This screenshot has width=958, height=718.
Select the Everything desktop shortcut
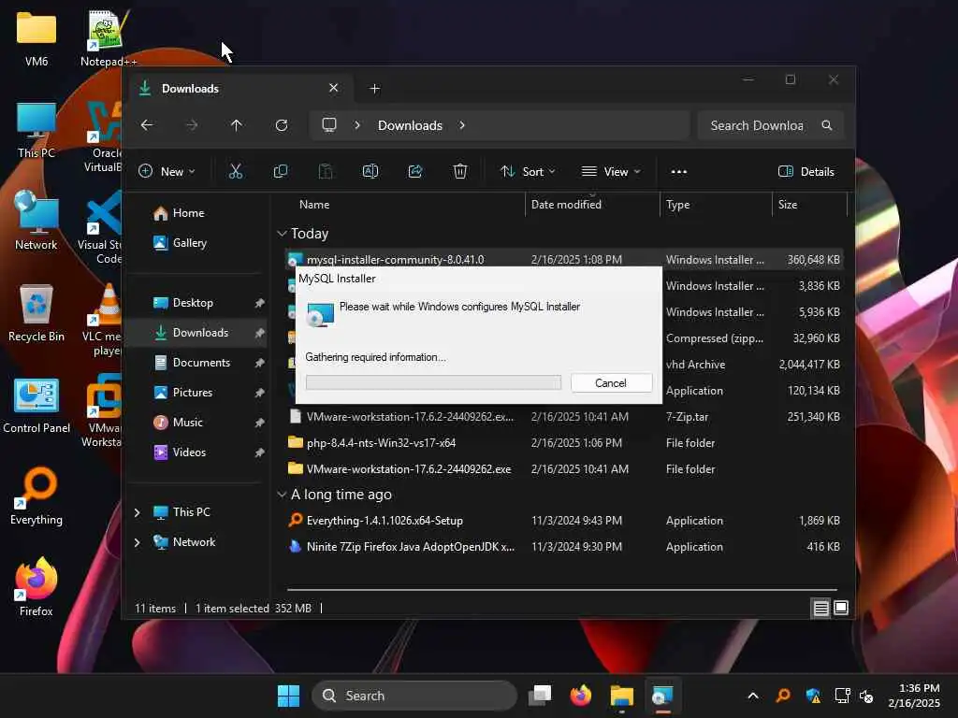(36, 496)
